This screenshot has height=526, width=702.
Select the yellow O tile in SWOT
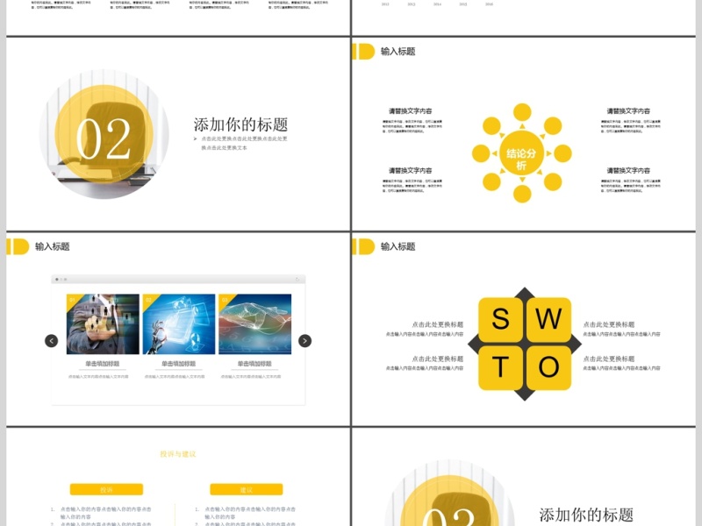click(548, 366)
